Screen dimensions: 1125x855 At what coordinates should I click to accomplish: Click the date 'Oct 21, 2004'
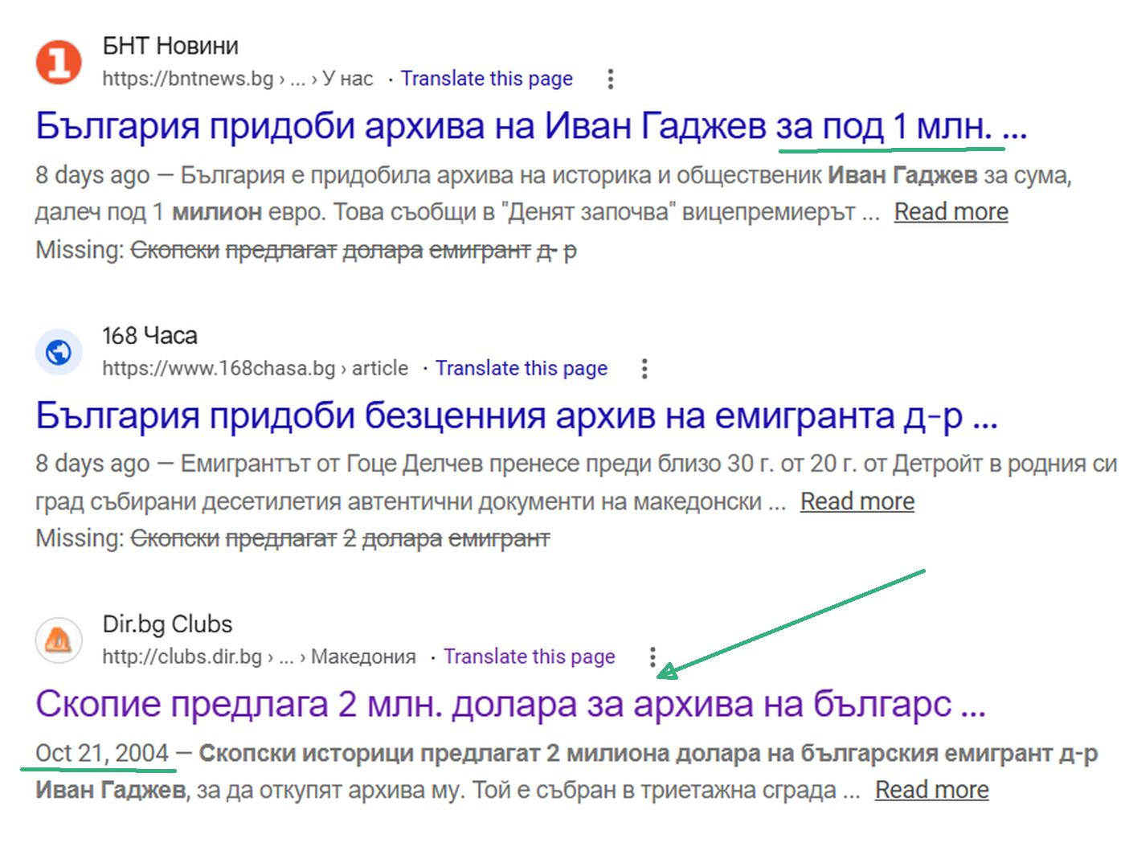[103, 754]
